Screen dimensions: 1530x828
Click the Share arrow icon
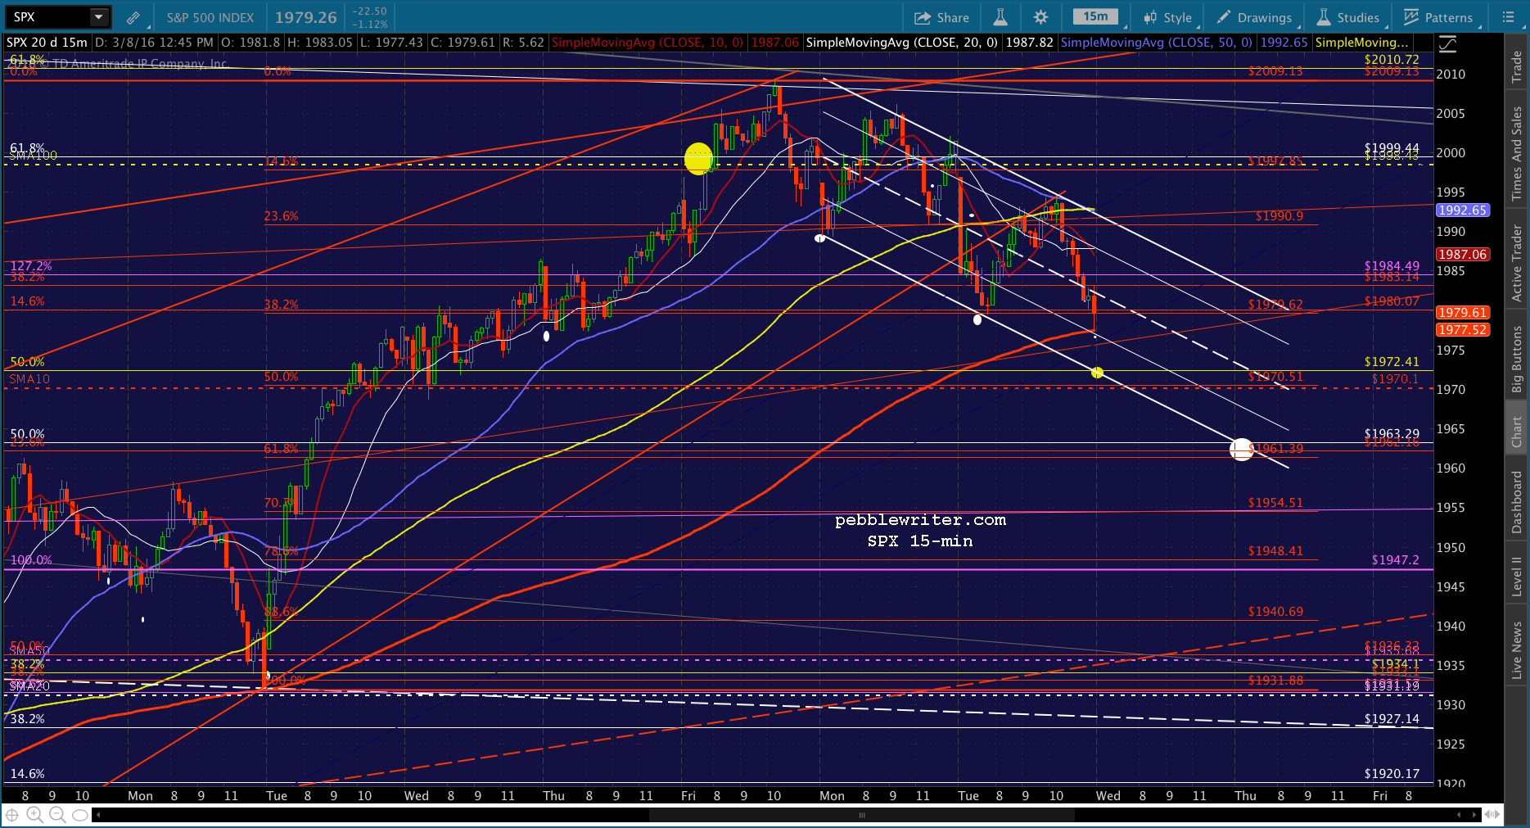923,17
